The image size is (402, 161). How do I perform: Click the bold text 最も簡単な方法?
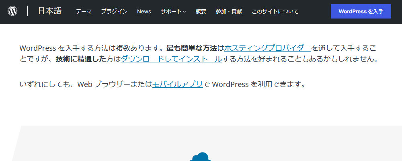tap(192, 48)
